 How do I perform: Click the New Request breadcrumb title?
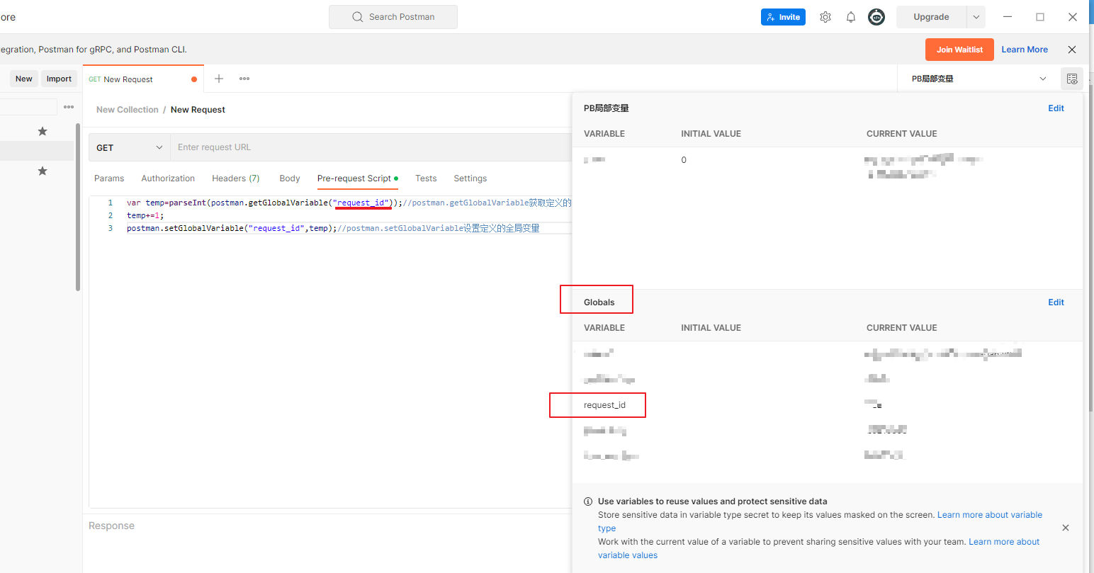click(198, 110)
